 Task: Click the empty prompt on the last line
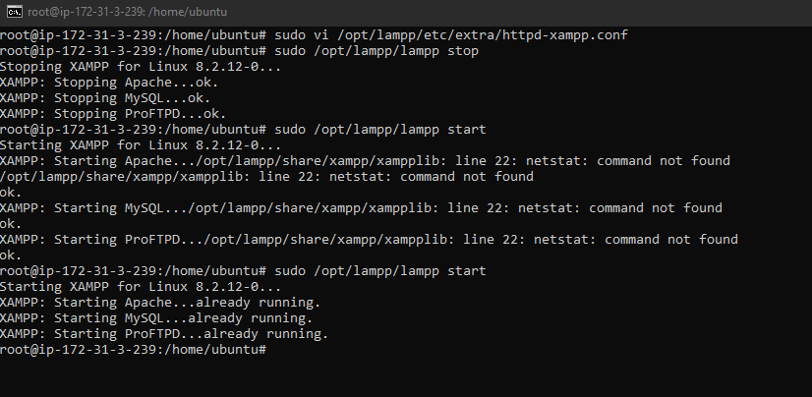pyautogui.click(x=133, y=349)
